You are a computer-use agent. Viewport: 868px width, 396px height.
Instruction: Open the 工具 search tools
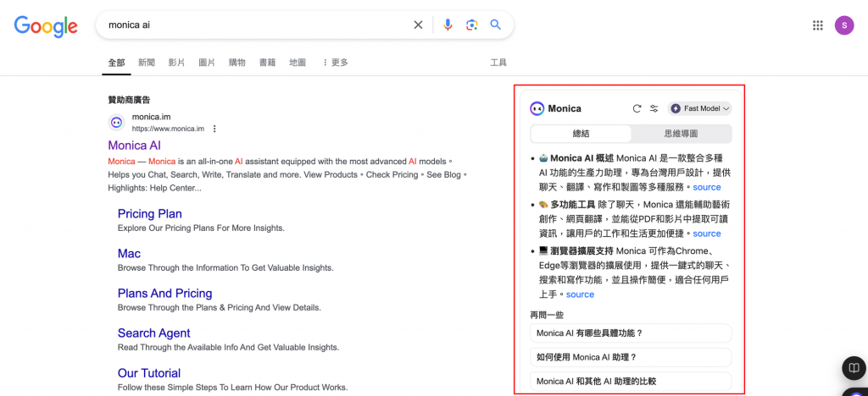click(x=498, y=63)
